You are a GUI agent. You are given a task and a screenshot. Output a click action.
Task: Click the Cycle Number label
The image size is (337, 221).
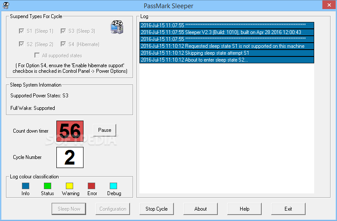click(27, 157)
